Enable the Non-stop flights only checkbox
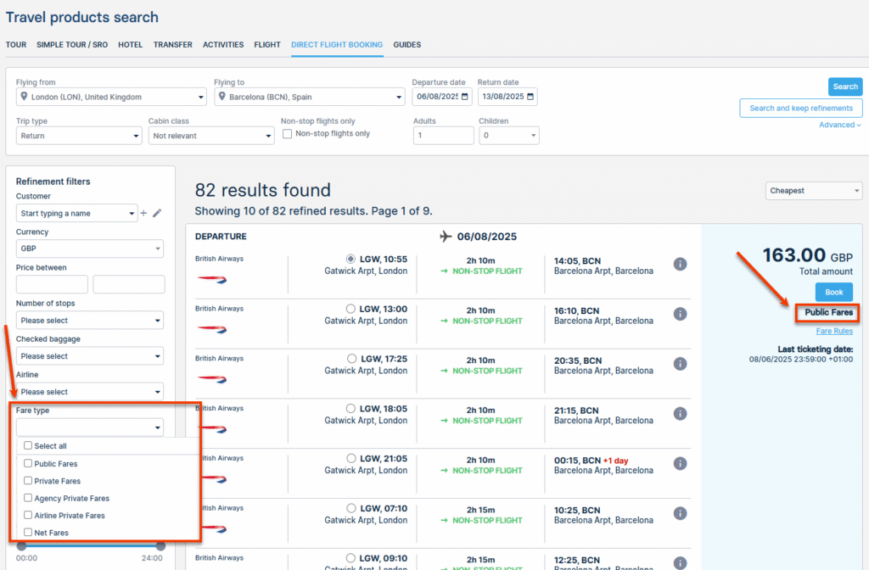This screenshot has height=570, width=869. coord(288,134)
